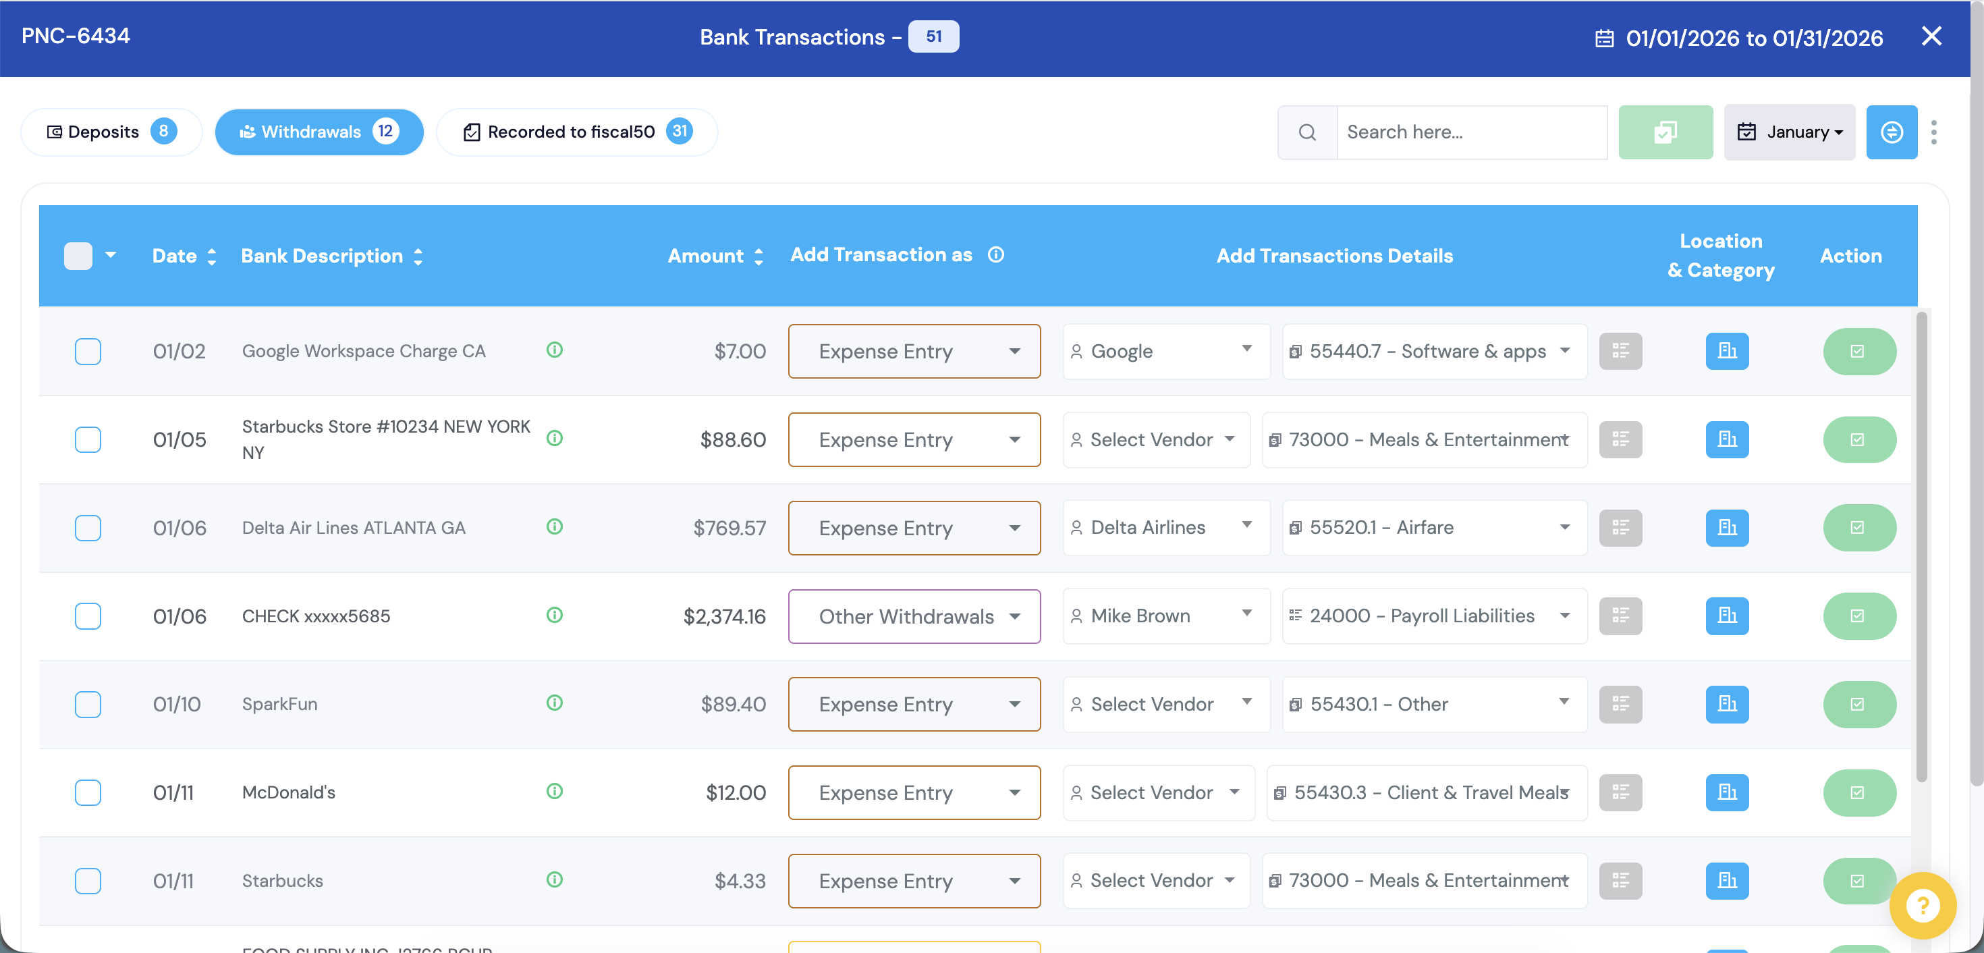This screenshot has height=953, width=1984.
Task: Open 55430.3 Client & Travel Meals dropdown
Action: (x=1427, y=793)
